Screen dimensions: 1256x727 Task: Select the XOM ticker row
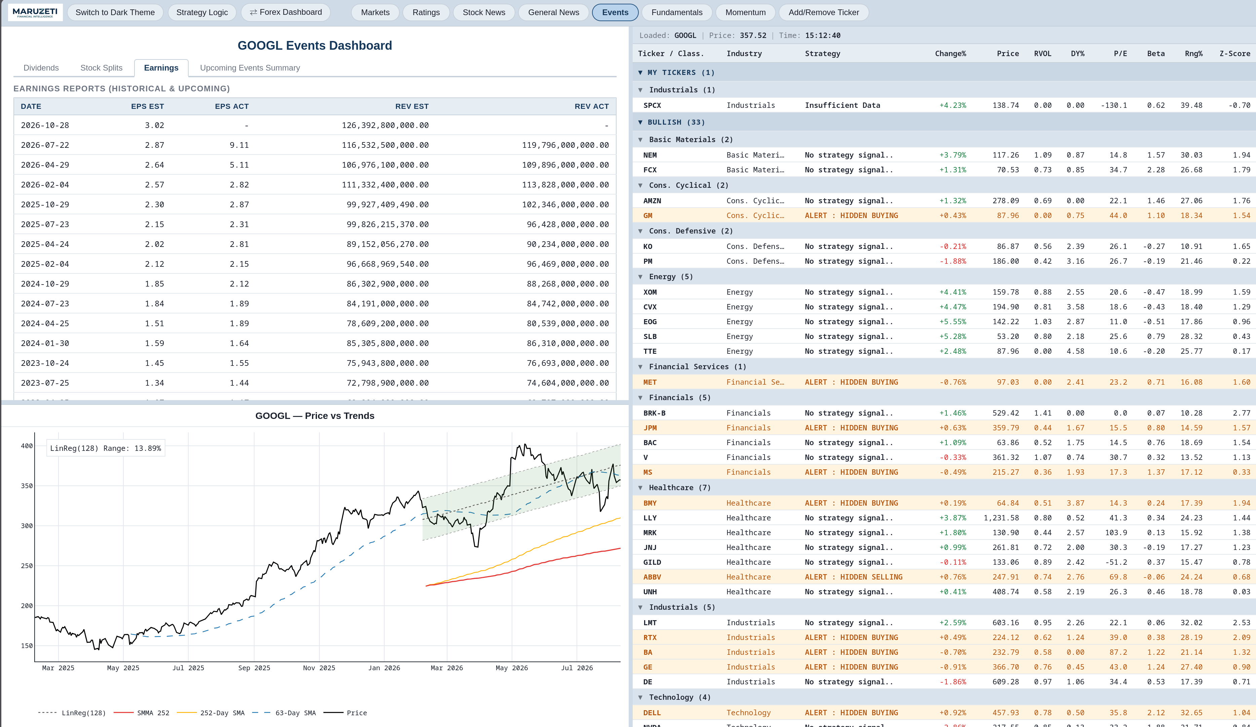[944, 292]
